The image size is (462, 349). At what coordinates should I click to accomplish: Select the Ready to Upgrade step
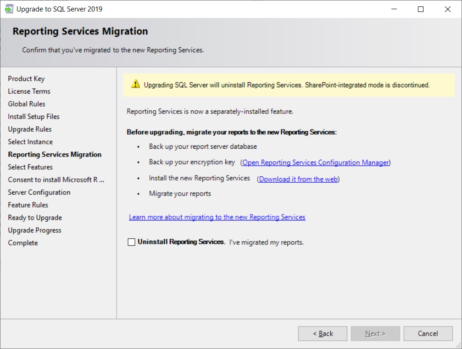click(x=35, y=218)
